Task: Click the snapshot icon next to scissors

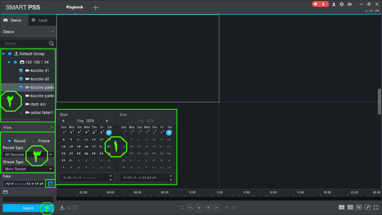Action: [x=75, y=208]
